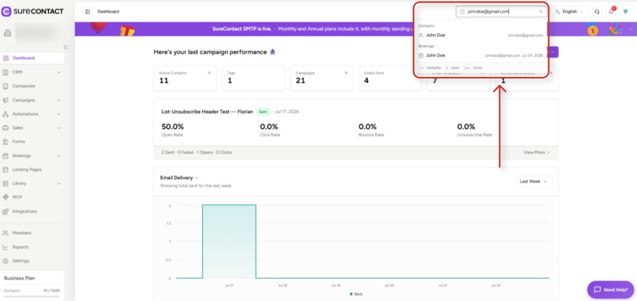
Task: Click the Emails Sent stat card
Action: pyautogui.click(x=390, y=78)
